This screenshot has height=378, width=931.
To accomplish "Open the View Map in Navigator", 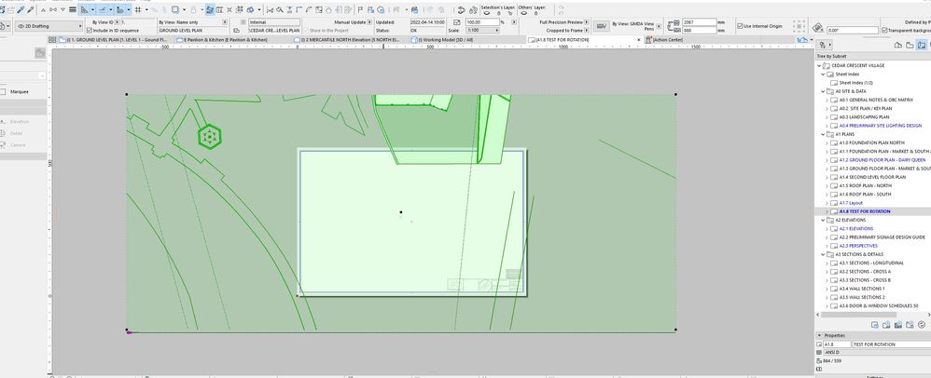I will click(910, 45).
